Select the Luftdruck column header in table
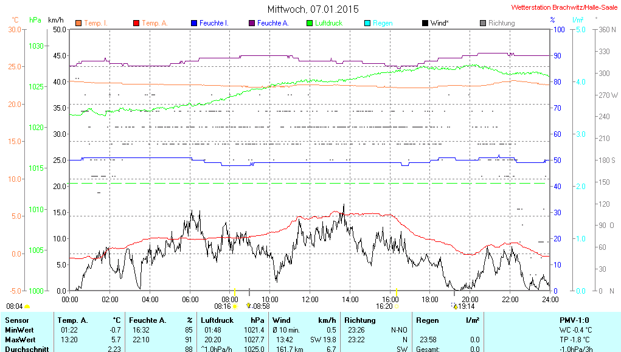 pos(216,320)
